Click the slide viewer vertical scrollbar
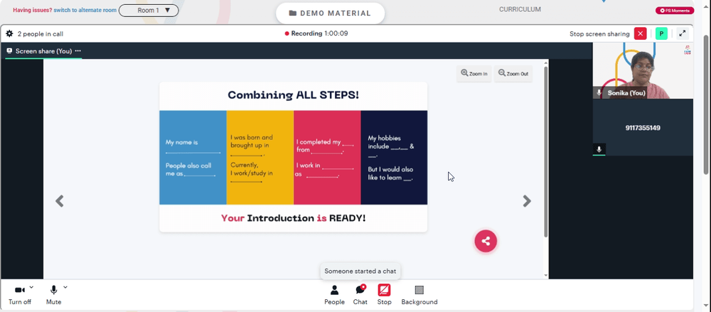 (545, 151)
